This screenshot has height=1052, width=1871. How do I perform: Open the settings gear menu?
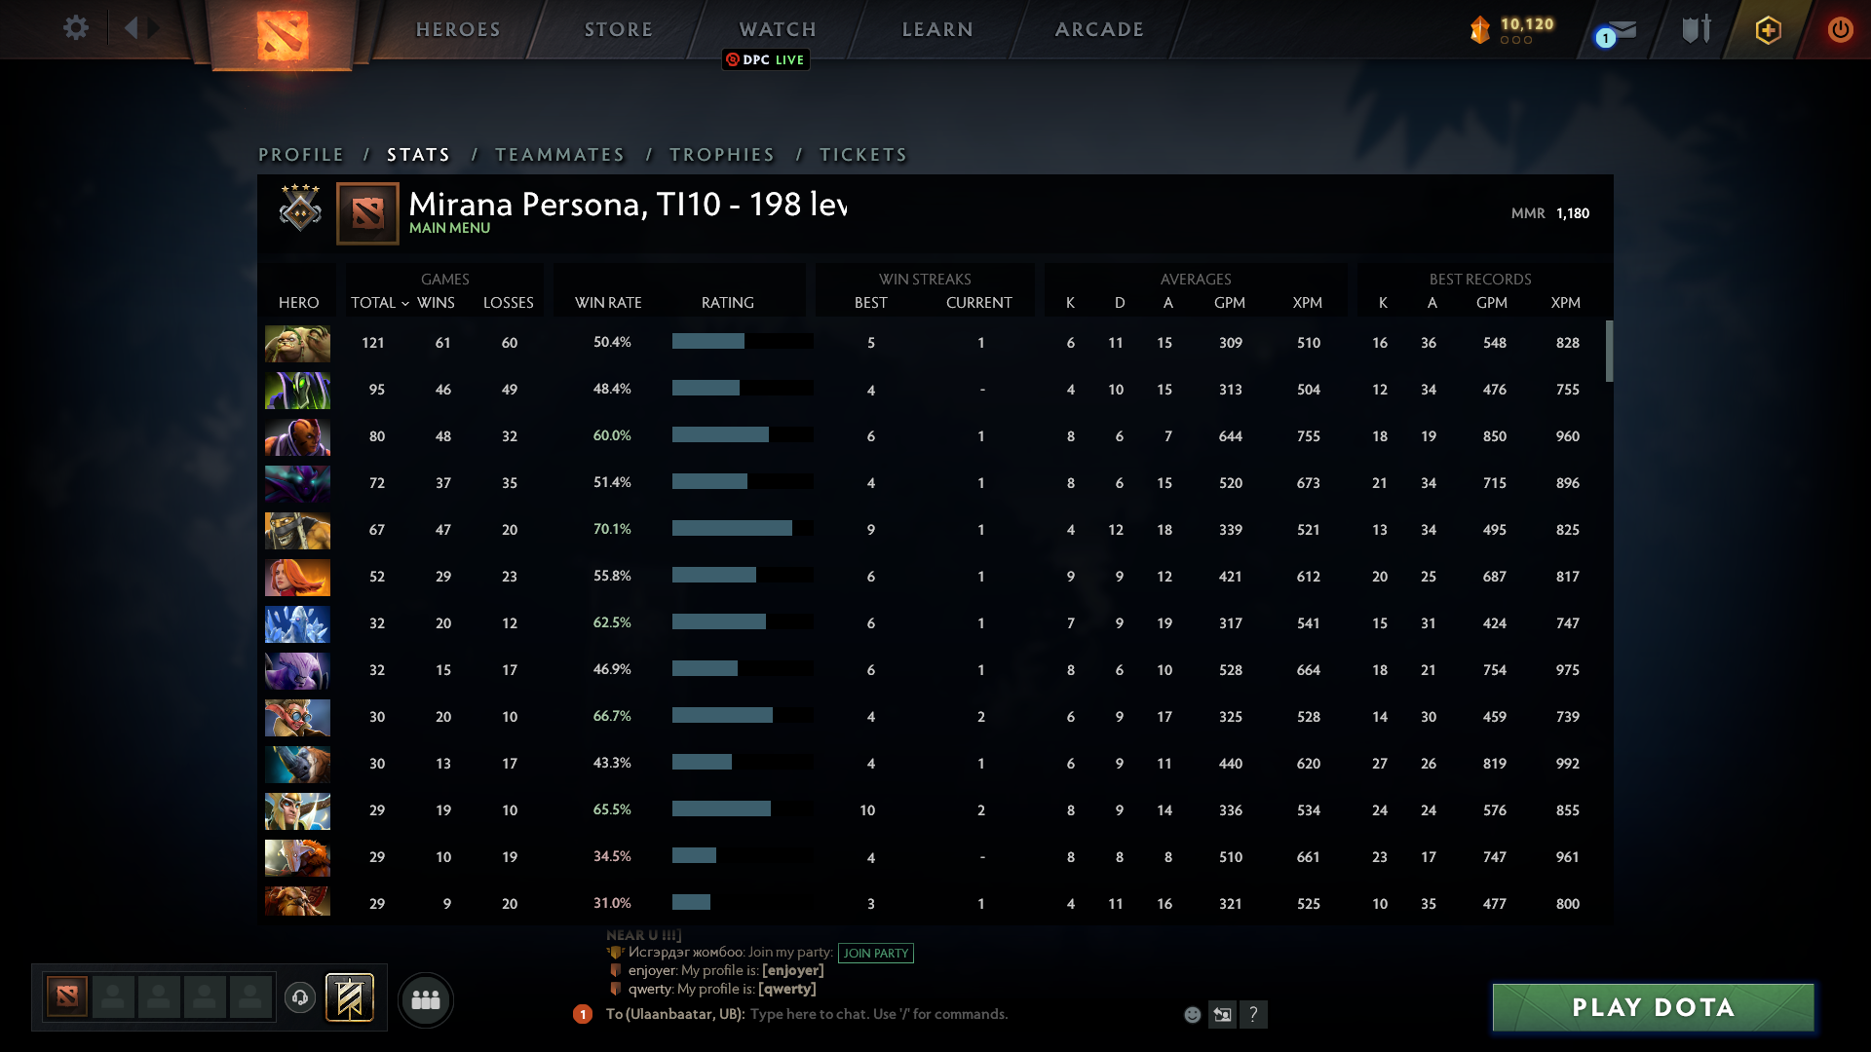(76, 28)
